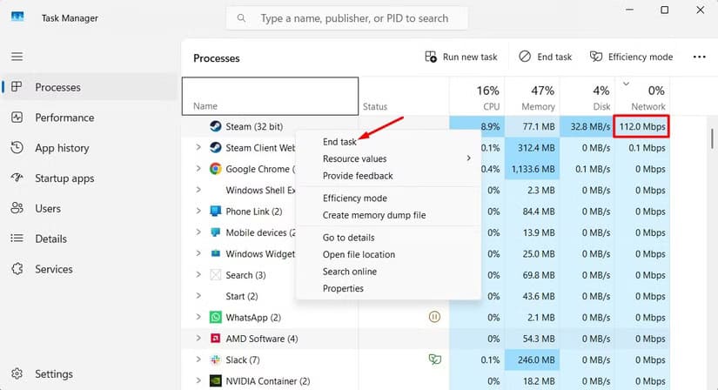The image size is (718, 390).
Task: Choose End task from context menu
Action: (339, 142)
